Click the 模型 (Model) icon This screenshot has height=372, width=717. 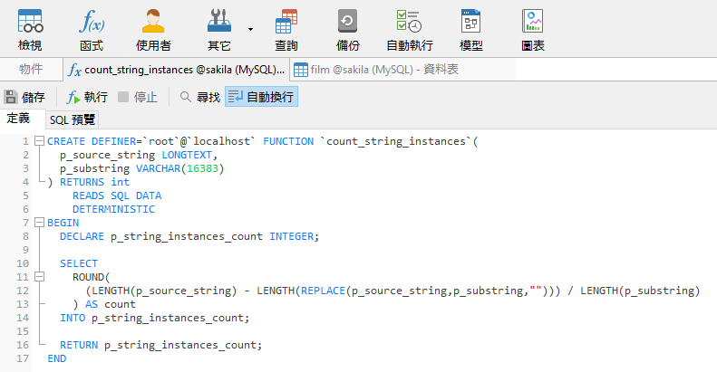pyautogui.click(x=470, y=29)
